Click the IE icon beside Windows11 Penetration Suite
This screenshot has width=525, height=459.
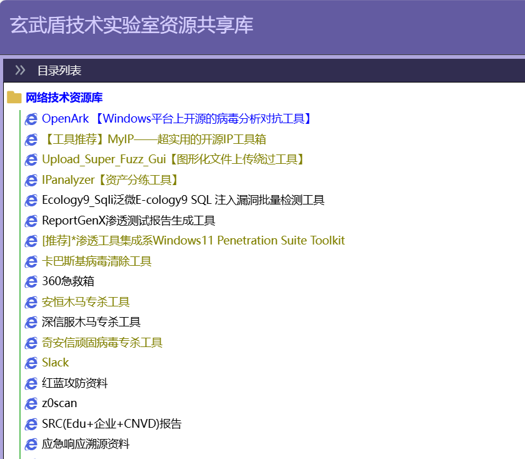(31, 241)
